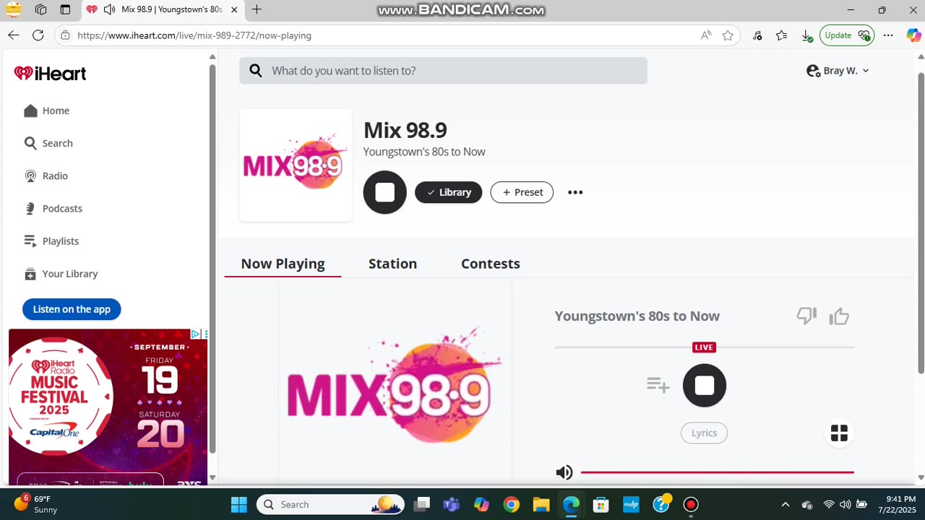Viewport: 925px width, 520px height.
Task: Click the grid view icon in player
Action: (839, 433)
